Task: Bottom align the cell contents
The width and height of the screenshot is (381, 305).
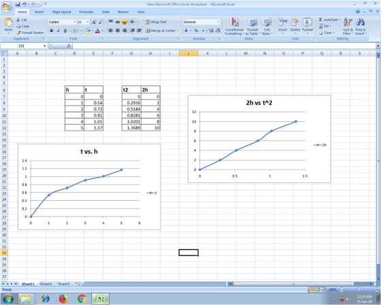Action: coord(125,22)
